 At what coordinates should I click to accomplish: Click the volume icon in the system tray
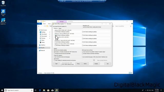pos(150,90)
